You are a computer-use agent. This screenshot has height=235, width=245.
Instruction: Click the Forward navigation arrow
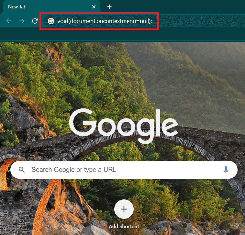(22, 21)
